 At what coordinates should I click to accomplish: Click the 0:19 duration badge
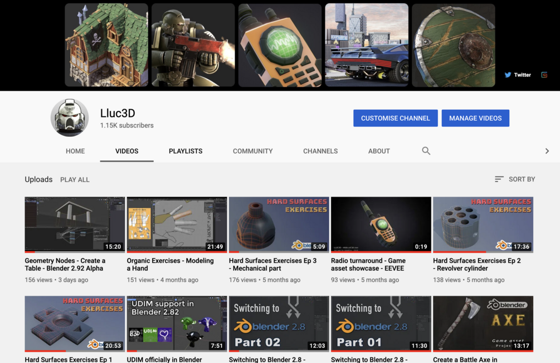[421, 247]
